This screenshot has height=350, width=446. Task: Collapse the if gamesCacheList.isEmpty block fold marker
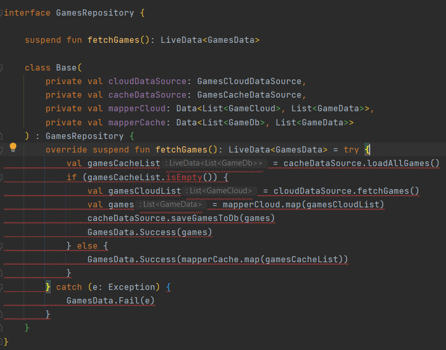[1, 177]
